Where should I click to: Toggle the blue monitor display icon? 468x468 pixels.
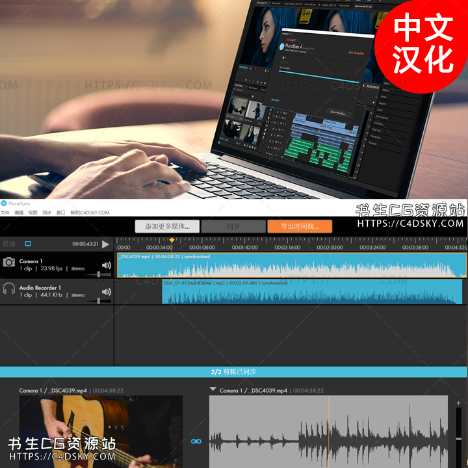pyautogui.click(x=28, y=244)
